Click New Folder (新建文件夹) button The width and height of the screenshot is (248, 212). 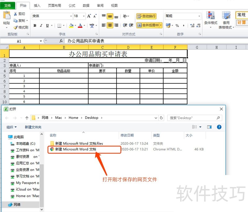pos(33,127)
